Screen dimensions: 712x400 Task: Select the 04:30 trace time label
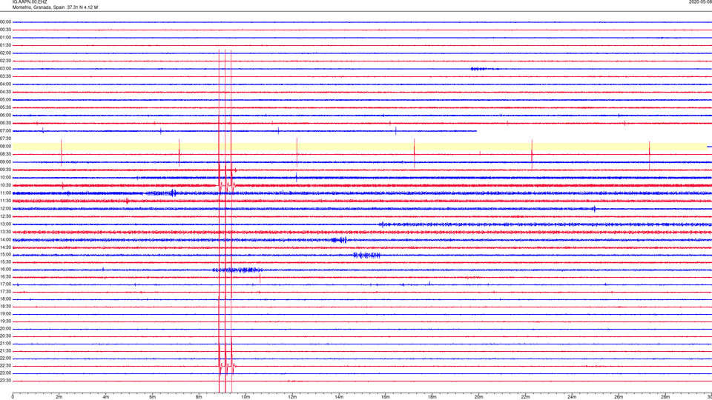pyautogui.click(x=5, y=92)
